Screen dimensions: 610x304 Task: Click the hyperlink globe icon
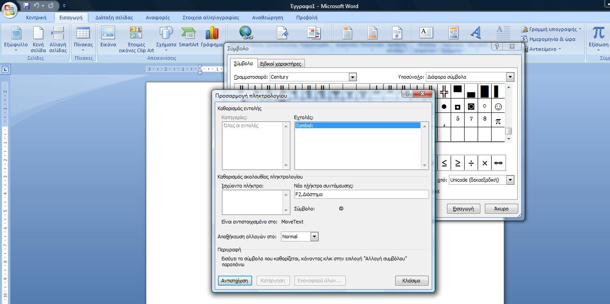(x=246, y=33)
